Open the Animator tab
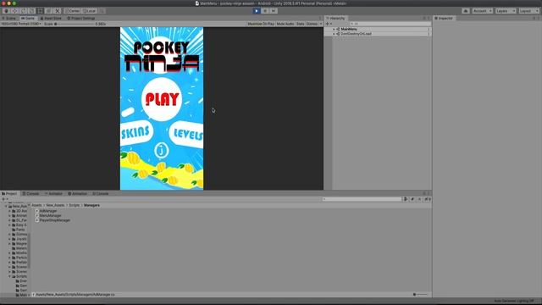Image resolution: width=542 pixels, height=305 pixels. pyautogui.click(x=53, y=194)
